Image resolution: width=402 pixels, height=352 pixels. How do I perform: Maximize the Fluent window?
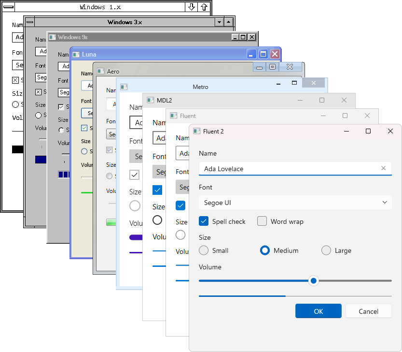click(345, 116)
